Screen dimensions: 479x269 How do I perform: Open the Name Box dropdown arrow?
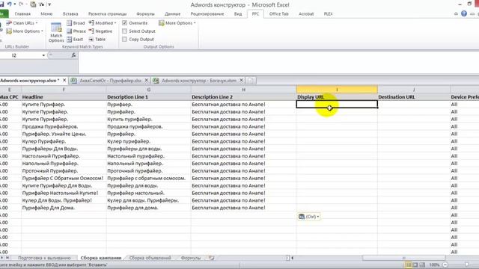coord(43,55)
